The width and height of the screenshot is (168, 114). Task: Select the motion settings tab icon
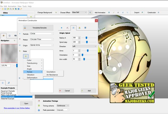point(67,28)
